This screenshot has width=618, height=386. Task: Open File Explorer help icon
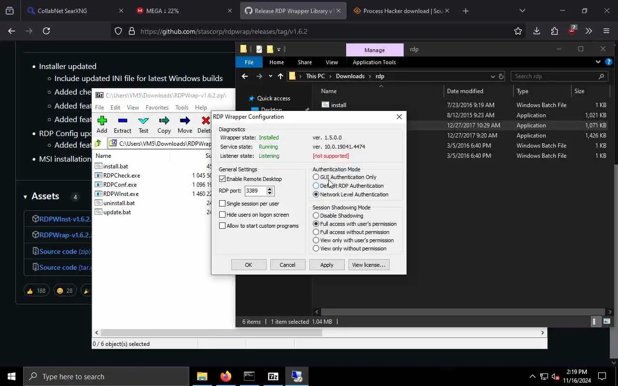coord(609,62)
